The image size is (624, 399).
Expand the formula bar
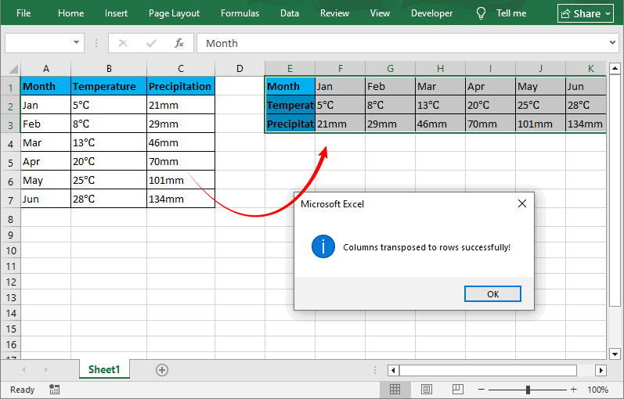[612, 43]
